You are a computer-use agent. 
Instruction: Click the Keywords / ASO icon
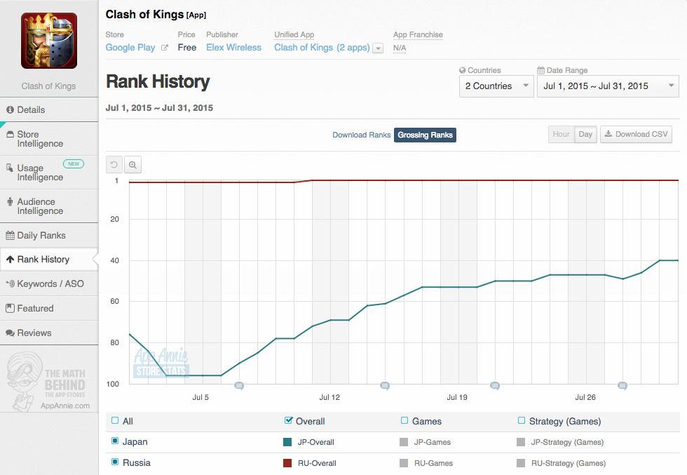[x=10, y=283]
